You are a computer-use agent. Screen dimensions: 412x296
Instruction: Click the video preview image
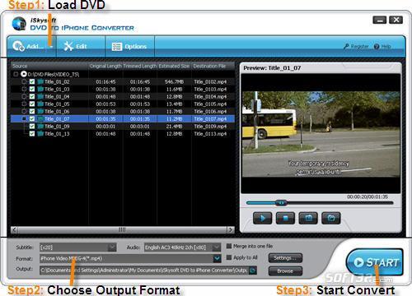321,134
